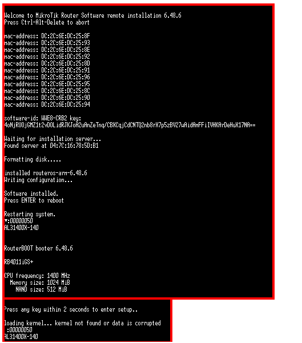The image size is (302, 343).
Task: Click the kernel not found error line
Action: click(83, 323)
